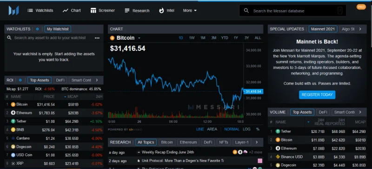Go to the Screener page
This screenshot has height=169, width=372.
tap(102, 10)
